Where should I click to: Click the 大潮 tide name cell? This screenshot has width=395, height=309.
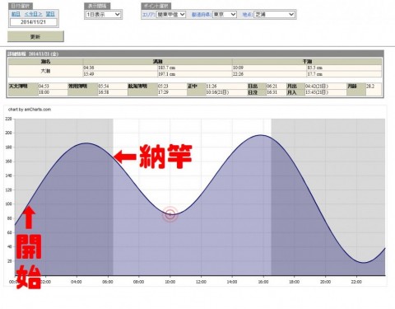45,71
